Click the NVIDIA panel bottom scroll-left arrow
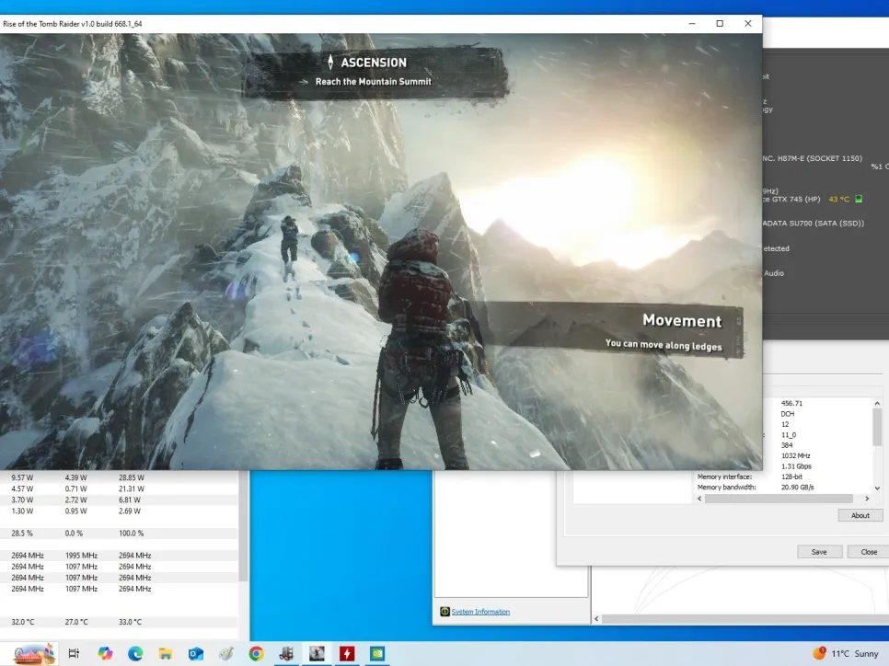This screenshot has height=666, width=889. coord(596,619)
